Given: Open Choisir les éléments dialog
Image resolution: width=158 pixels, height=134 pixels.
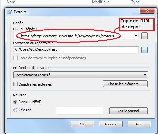Looking at the screenshot, I should pos(125,84).
